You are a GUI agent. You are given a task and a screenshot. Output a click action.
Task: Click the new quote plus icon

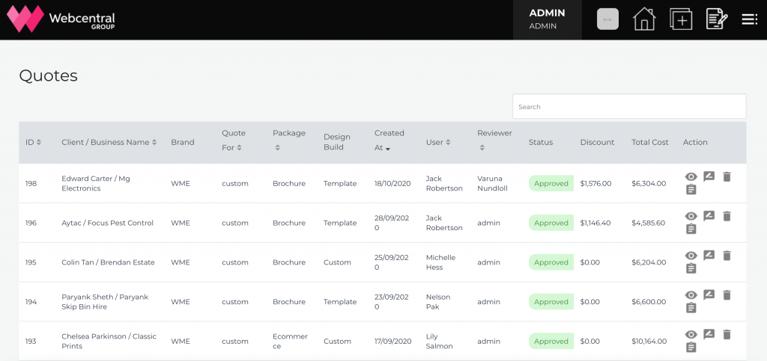pos(681,19)
